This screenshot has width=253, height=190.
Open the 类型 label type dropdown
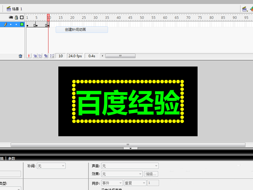click(10, 188)
